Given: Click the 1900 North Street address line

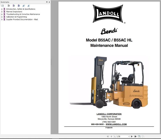Looking at the screenshot, I should [x=109, y=117].
